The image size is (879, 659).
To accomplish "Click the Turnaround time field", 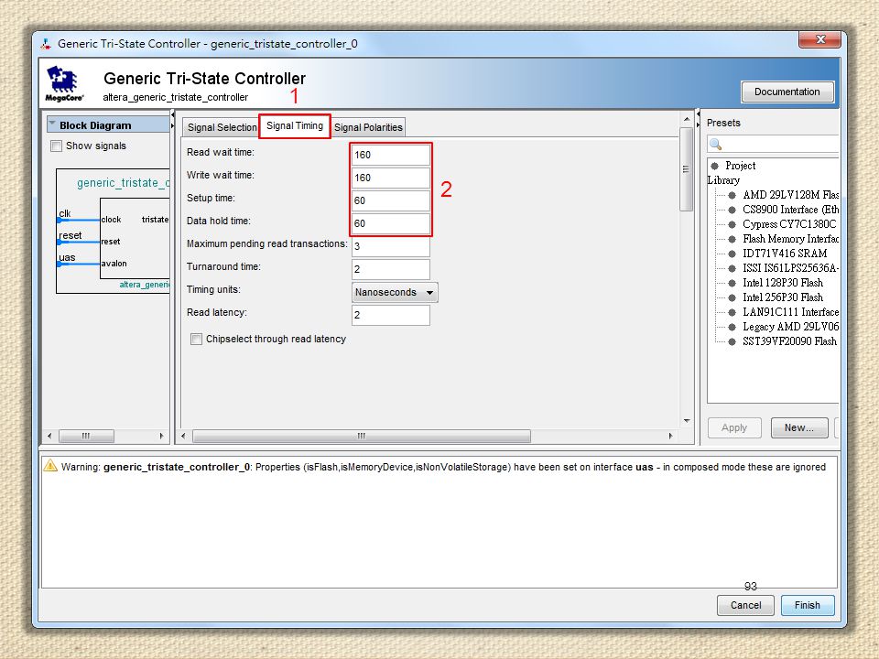I will (391, 269).
